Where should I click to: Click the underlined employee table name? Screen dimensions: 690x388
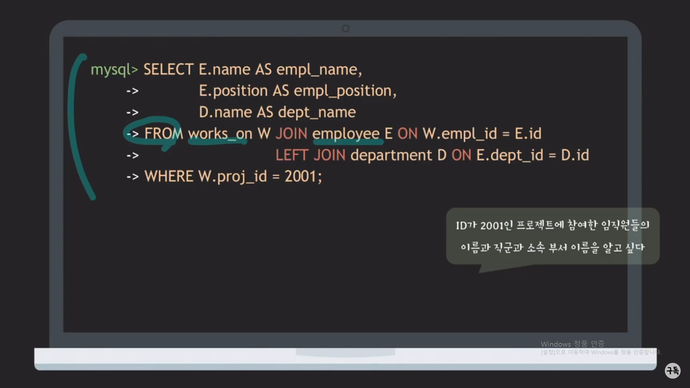pyautogui.click(x=346, y=134)
